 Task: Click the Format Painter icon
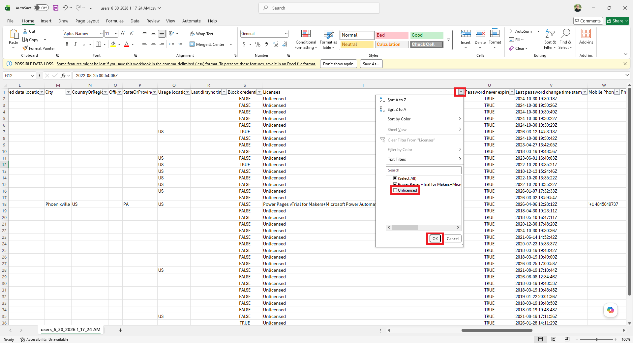(25, 48)
